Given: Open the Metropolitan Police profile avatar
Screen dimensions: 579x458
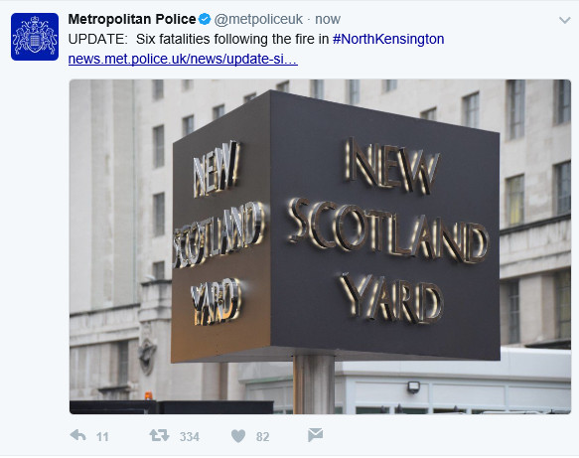Looking at the screenshot, I should [35, 37].
